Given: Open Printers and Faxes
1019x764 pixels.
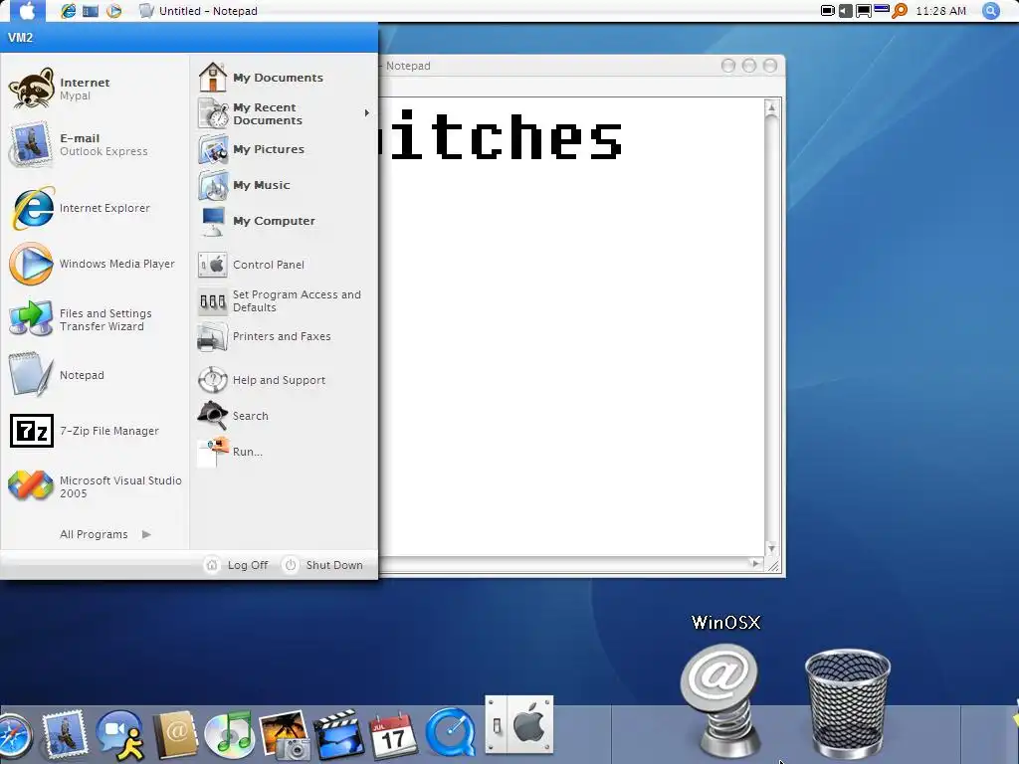Looking at the screenshot, I should (x=284, y=336).
